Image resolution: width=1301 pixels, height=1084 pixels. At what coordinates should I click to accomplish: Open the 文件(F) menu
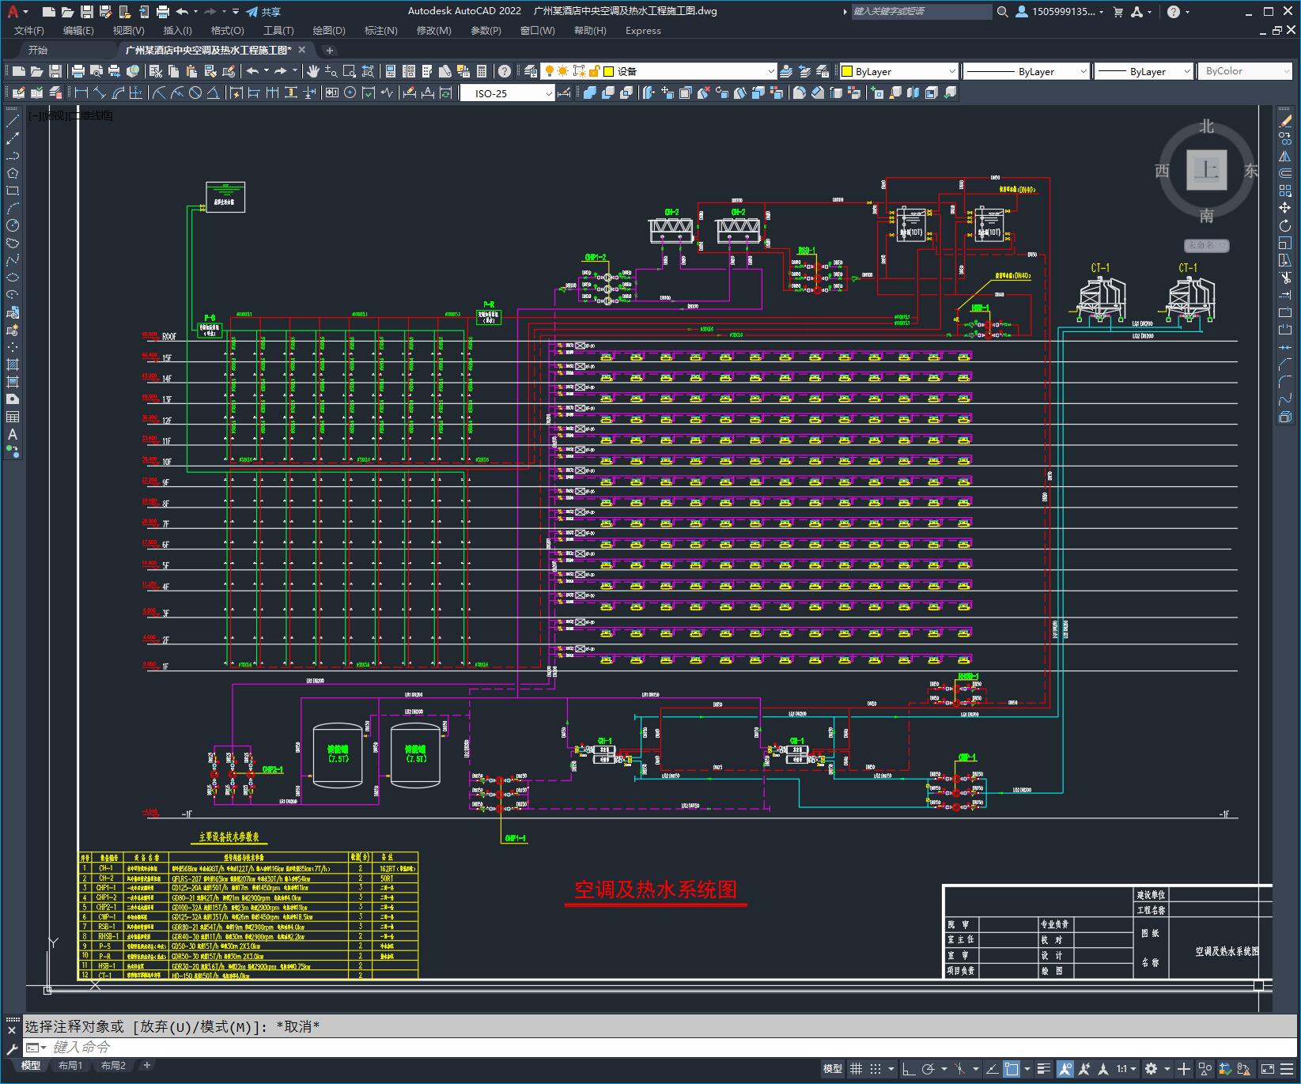tap(29, 30)
